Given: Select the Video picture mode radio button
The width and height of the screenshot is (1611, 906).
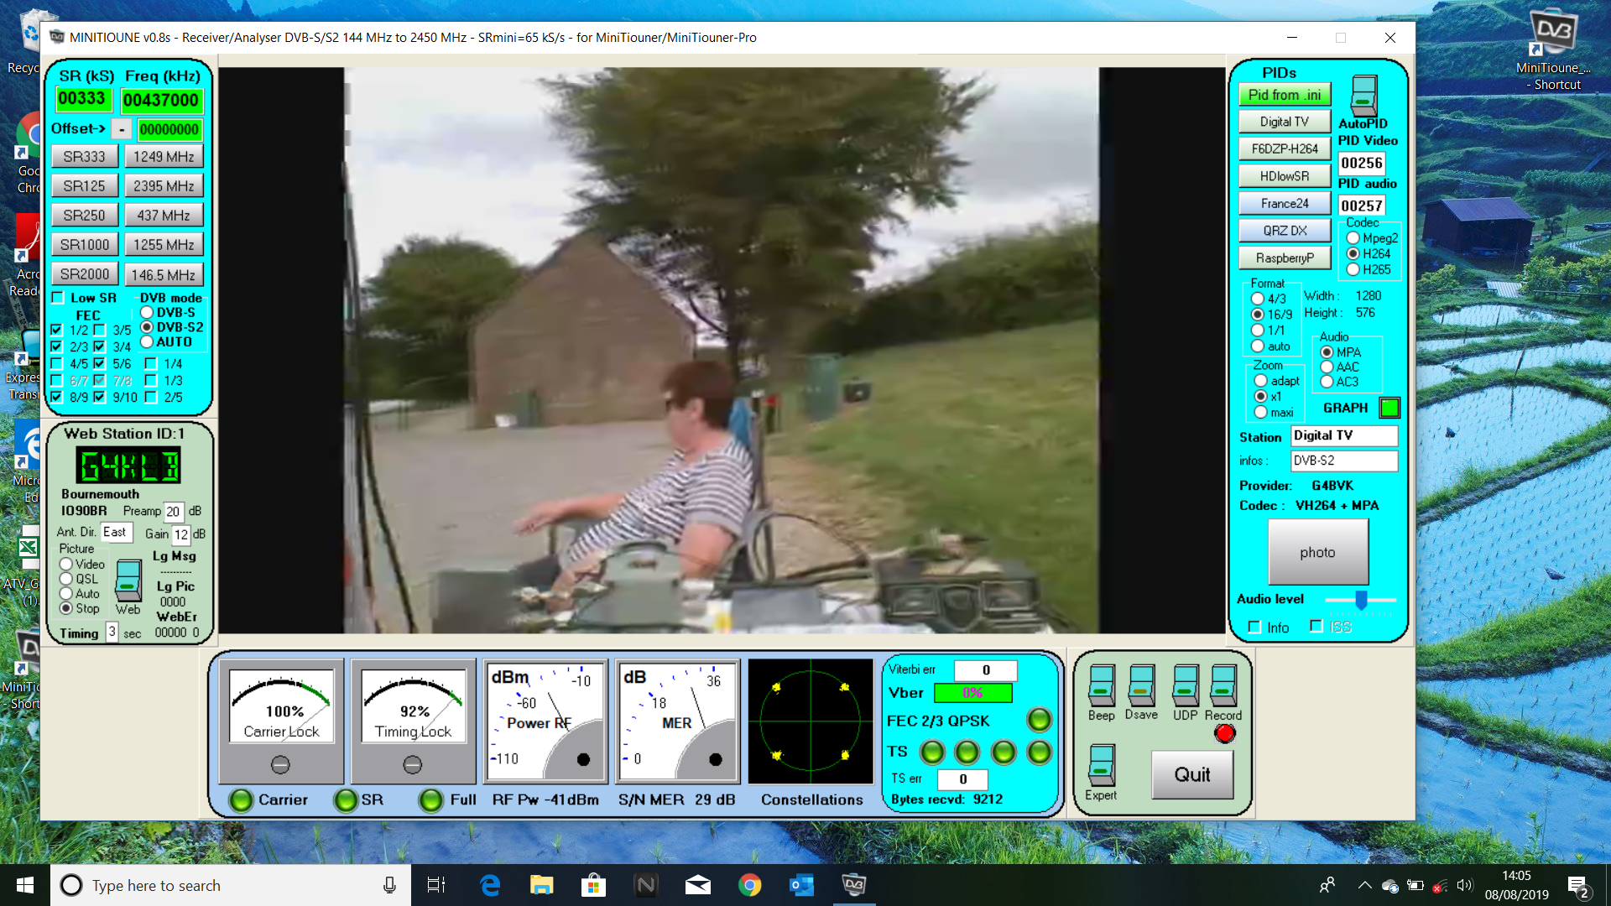Looking at the screenshot, I should click(66, 564).
